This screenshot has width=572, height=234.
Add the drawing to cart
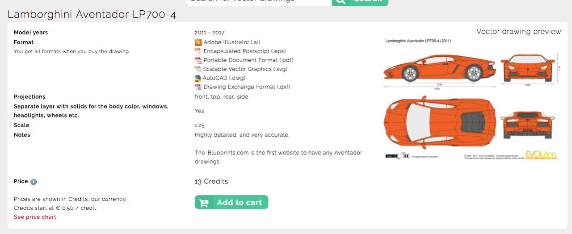click(x=231, y=202)
